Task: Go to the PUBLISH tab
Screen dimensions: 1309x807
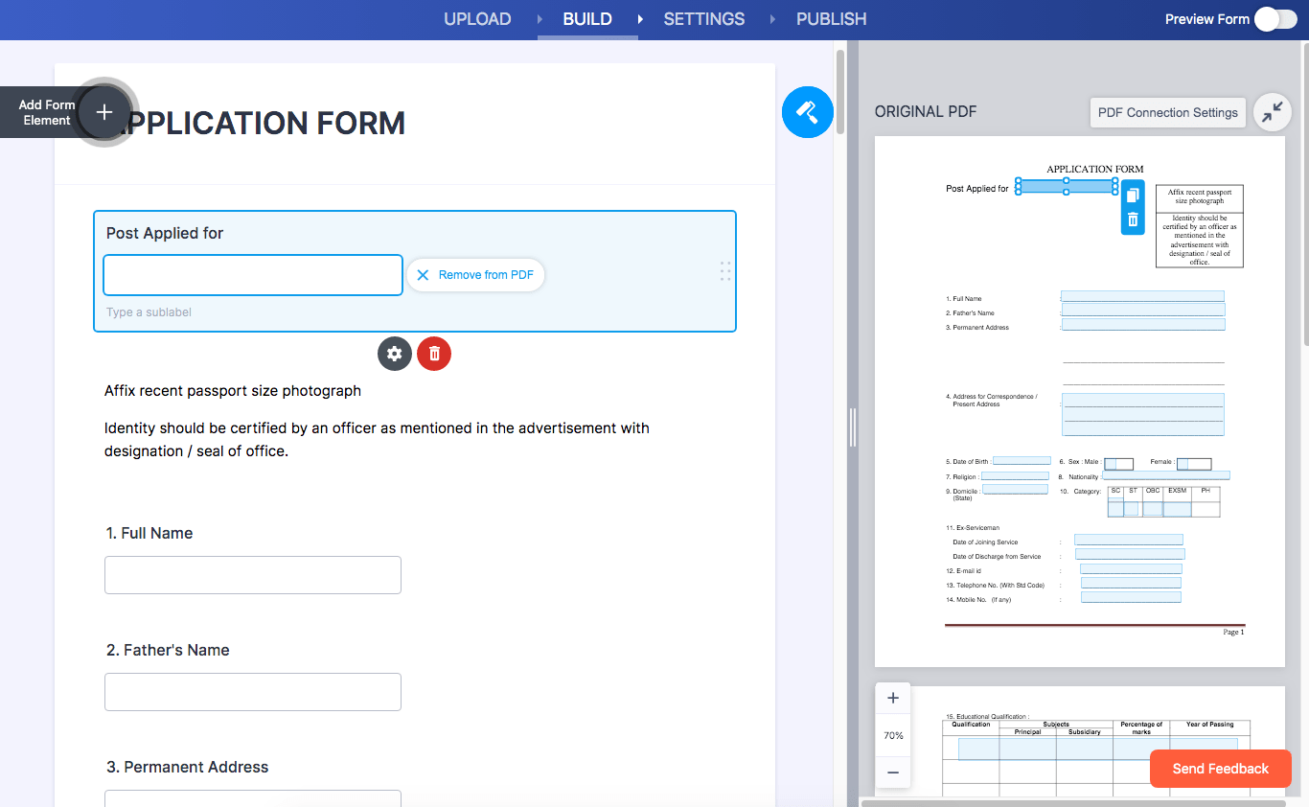Action: tap(830, 18)
